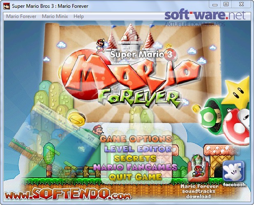Image resolution: width=254 pixels, height=205 pixels.
Task: Open the Mario Forever menu
Action: pyautogui.click(x=21, y=16)
